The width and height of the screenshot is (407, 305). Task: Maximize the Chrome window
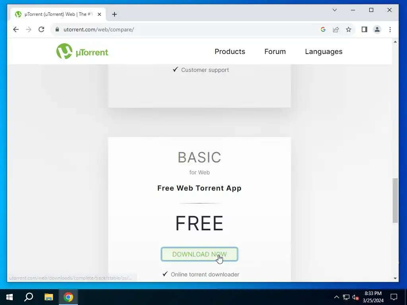point(371,10)
